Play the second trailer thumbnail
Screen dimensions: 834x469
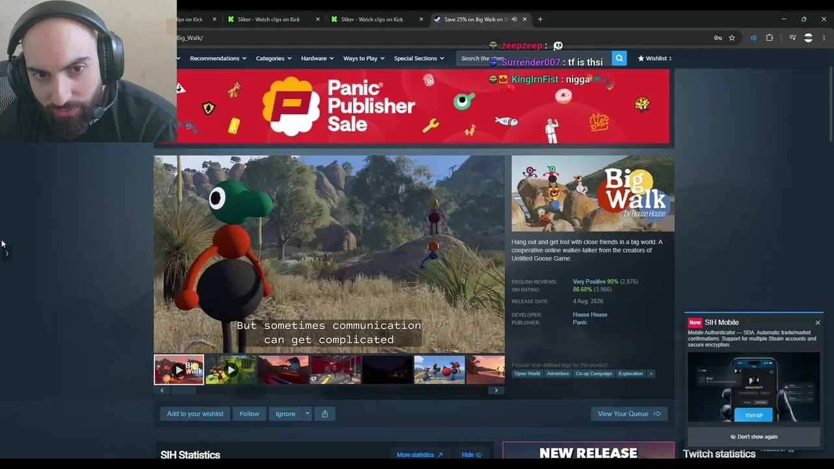point(231,370)
